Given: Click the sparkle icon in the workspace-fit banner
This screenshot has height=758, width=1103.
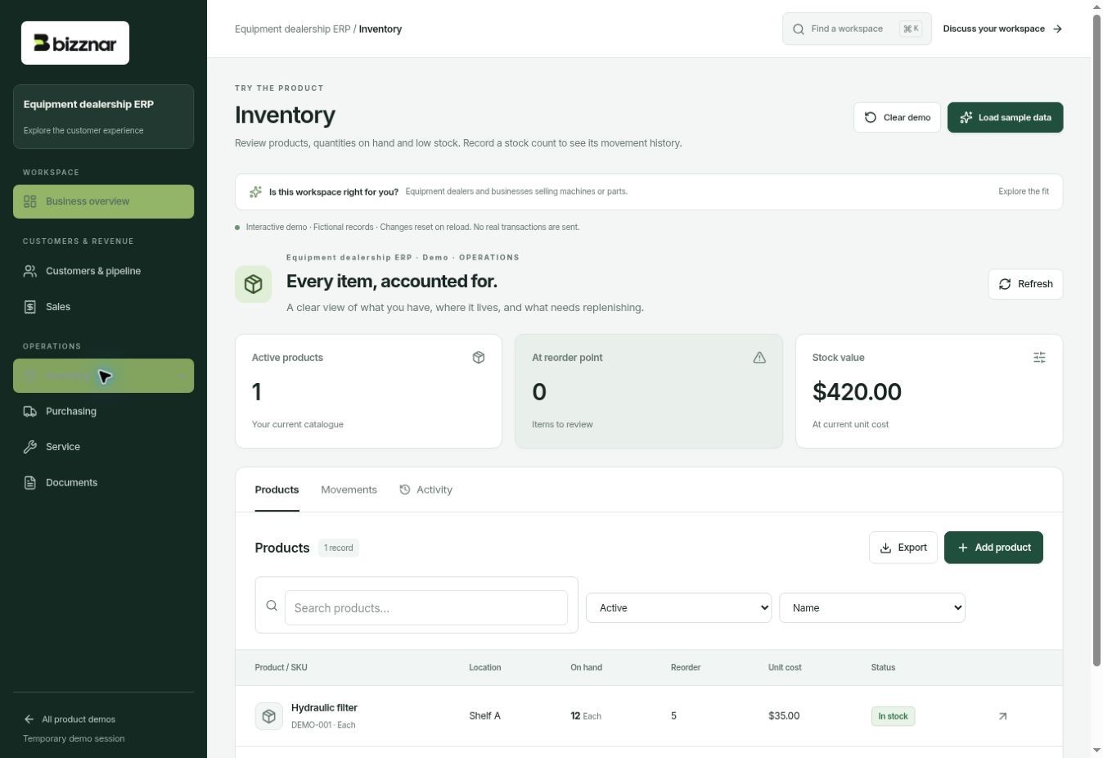Looking at the screenshot, I should tap(255, 192).
